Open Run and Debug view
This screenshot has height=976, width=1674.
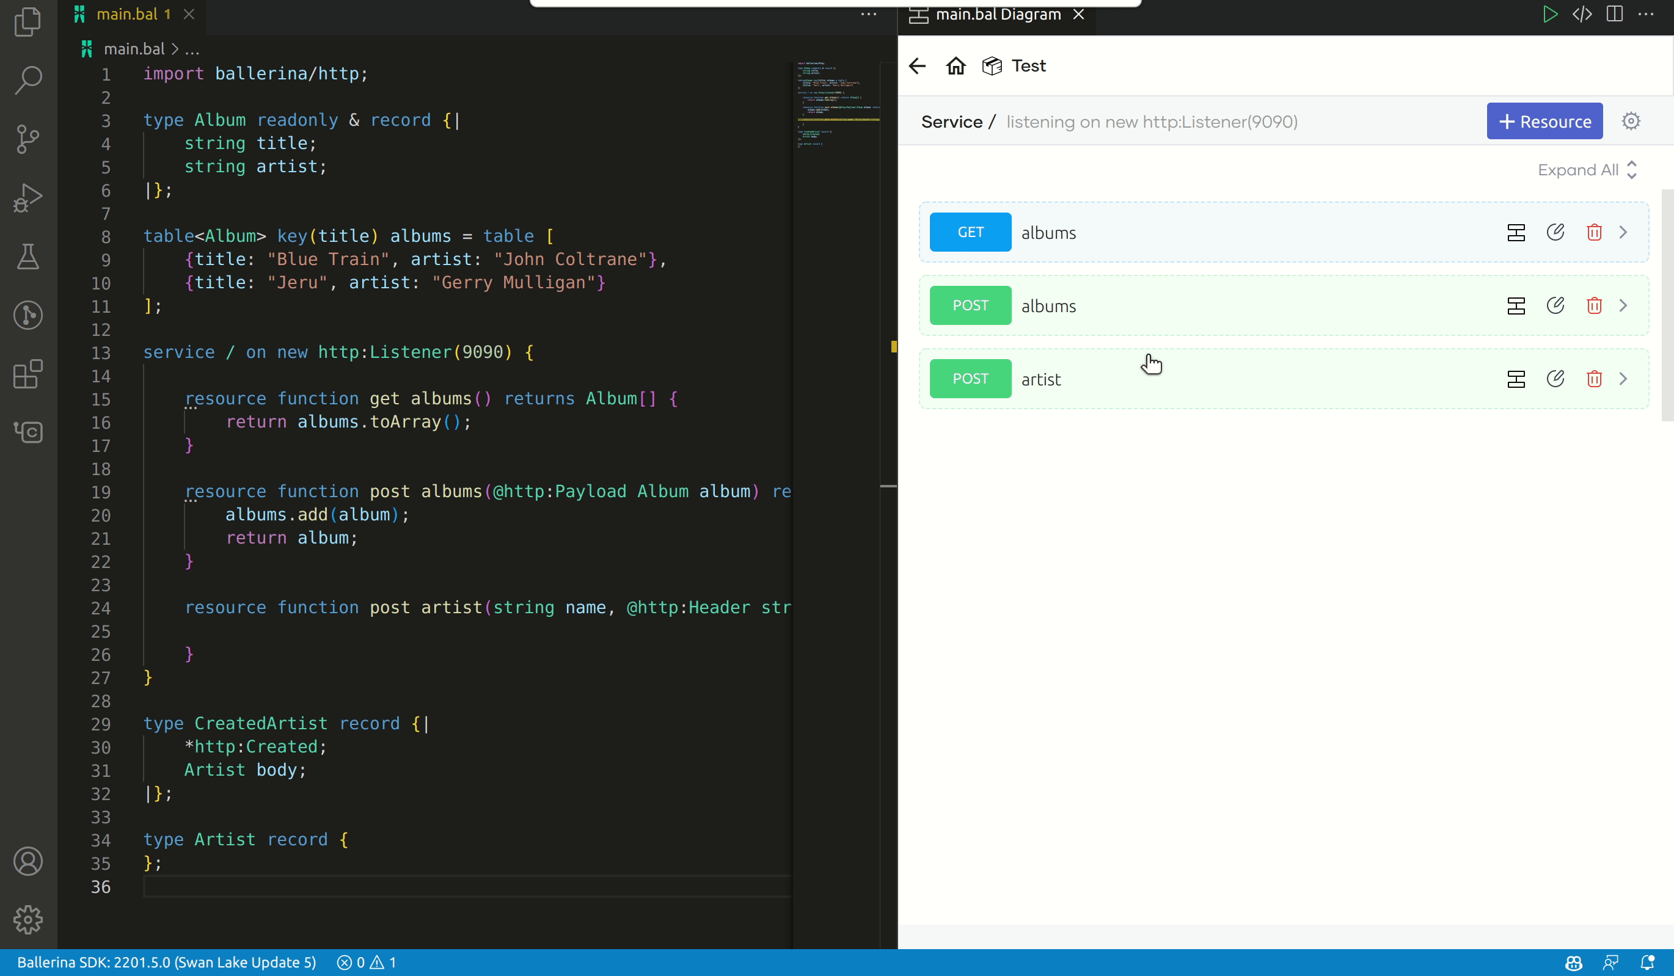[x=28, y=197]
